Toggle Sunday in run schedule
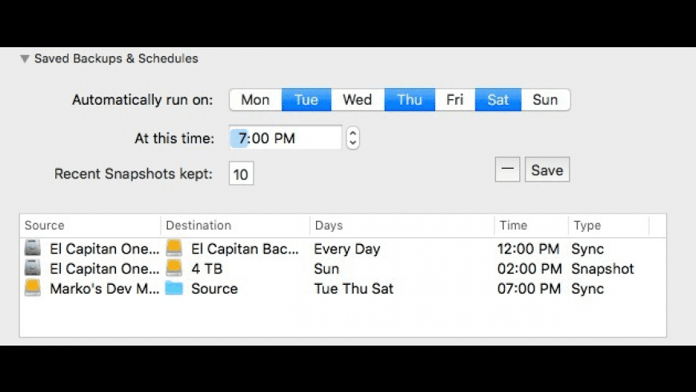696x392 pixels. (x=545, y=100)
